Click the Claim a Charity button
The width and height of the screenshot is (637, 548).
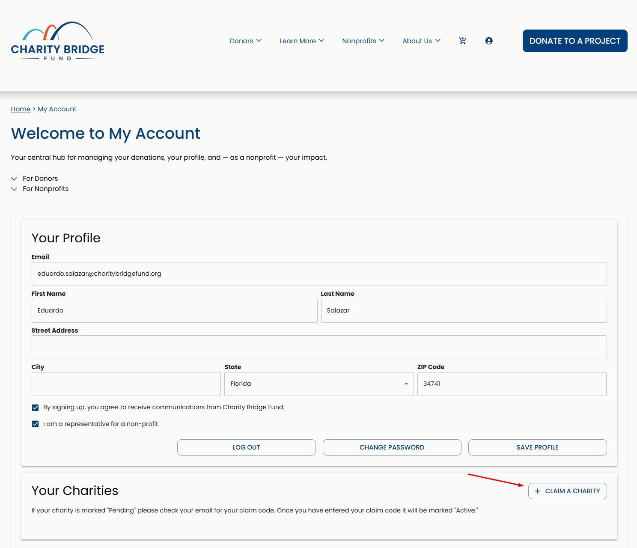(x=568, y=491)
